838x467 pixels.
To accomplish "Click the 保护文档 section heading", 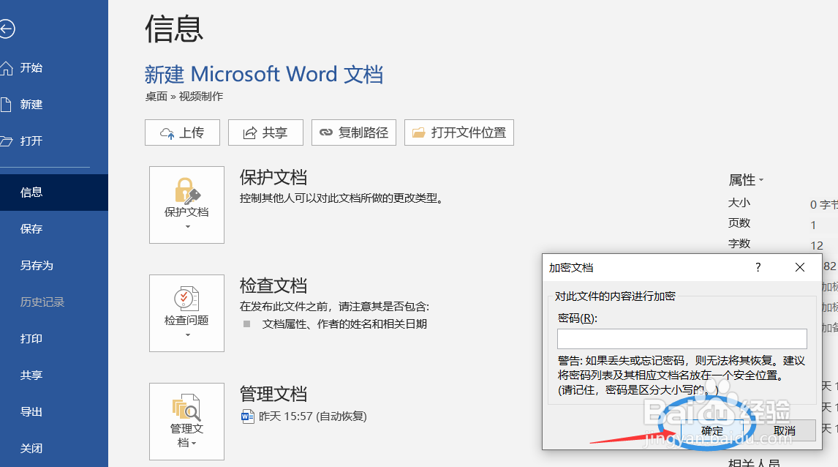I will point(273,177).
